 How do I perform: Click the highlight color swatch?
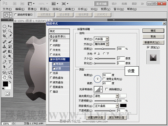point(123,96)
